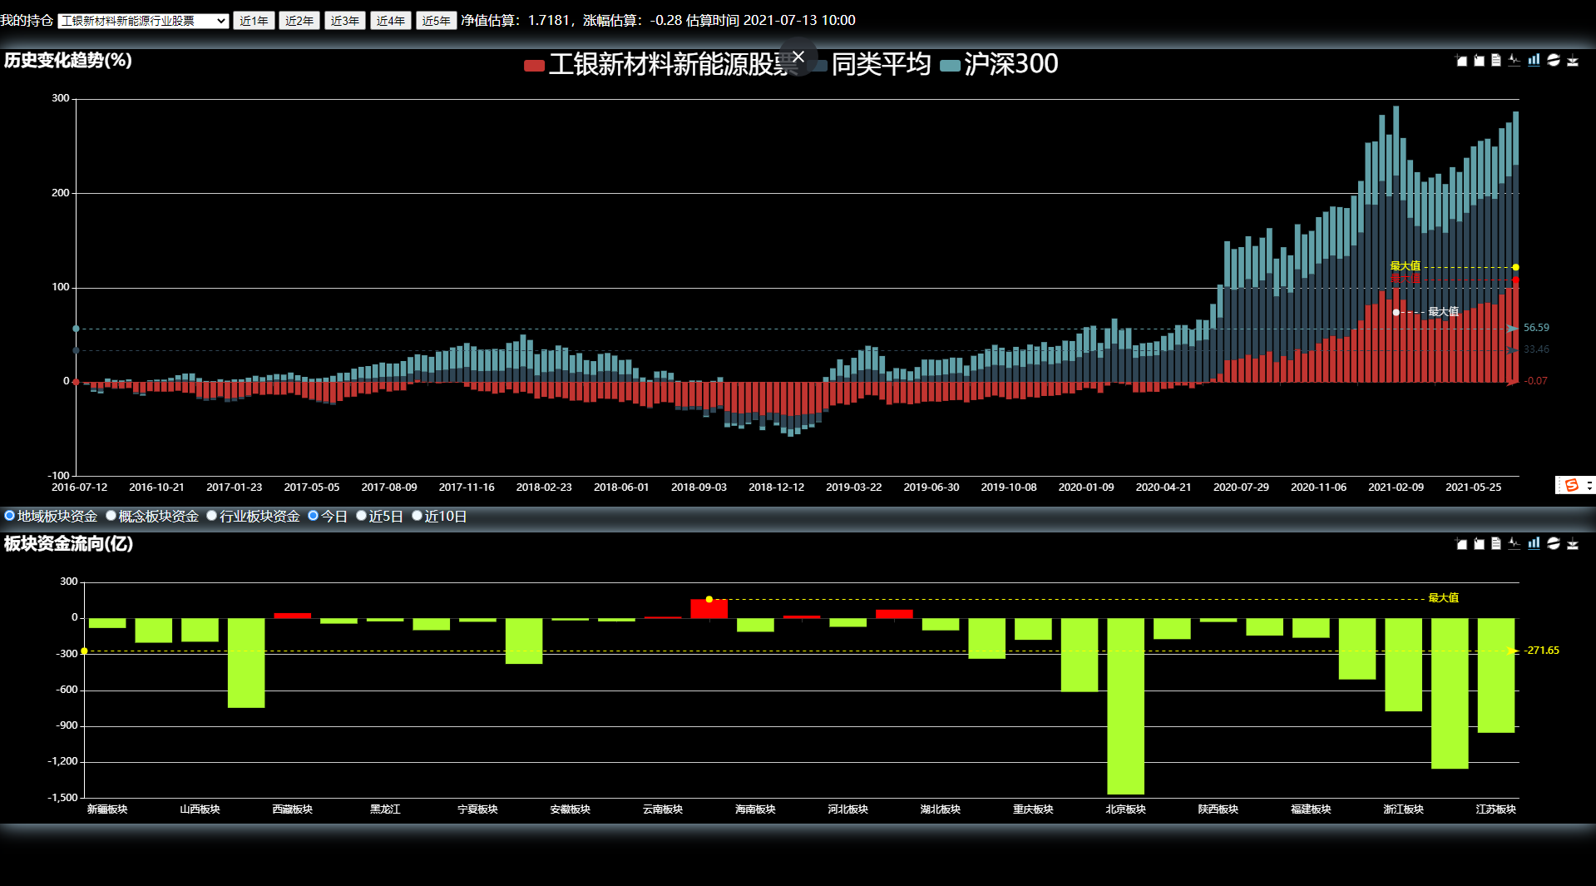Save fund flow chart as image

pyautogui.click(x=1572, y=543)
